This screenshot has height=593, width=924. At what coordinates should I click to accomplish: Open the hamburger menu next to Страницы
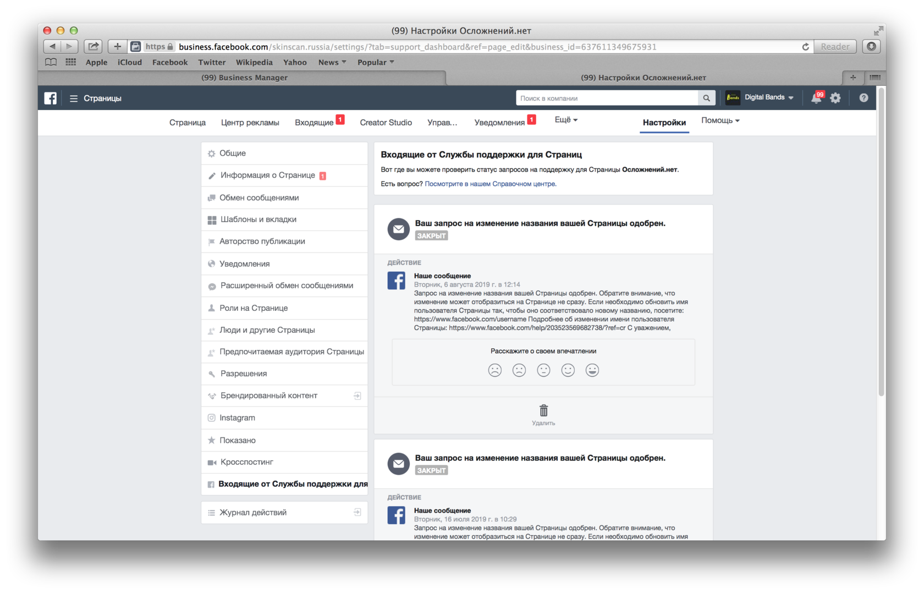73,98
